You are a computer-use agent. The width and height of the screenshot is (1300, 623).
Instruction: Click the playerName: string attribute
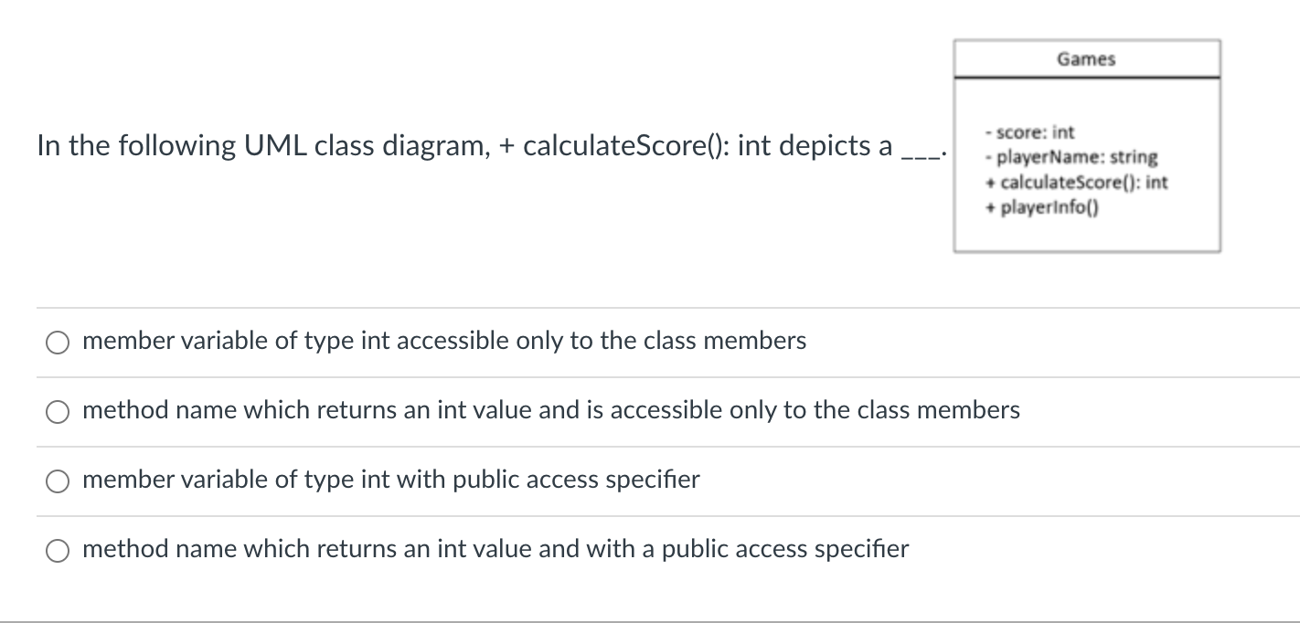pos(1071,156)
